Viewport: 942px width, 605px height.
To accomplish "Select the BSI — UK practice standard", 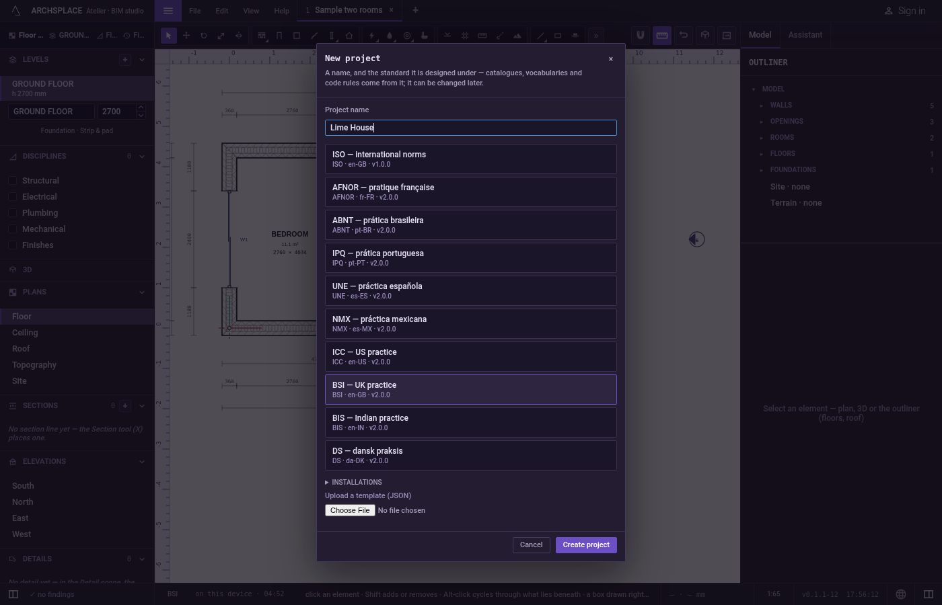I will [x=471, y=390].
